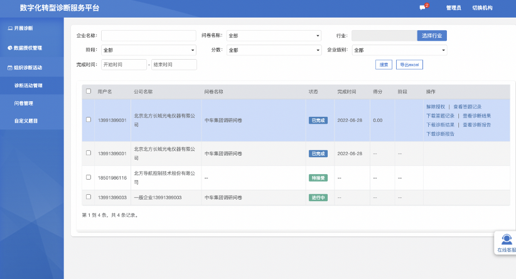This screenshot has height=279, width=516.
Task: Click the 解除授权 link
Action: click(436, 107)
